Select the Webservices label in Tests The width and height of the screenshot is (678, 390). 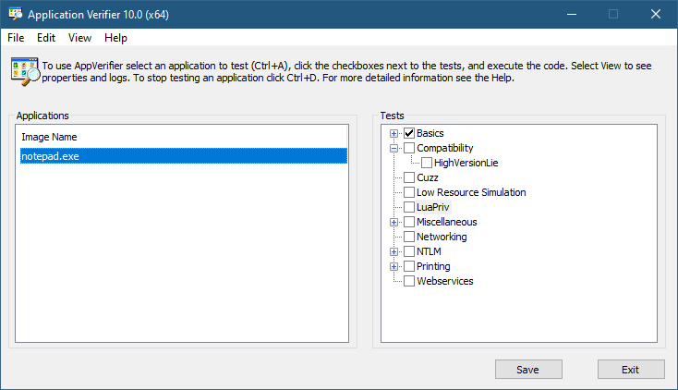point(445,281)
